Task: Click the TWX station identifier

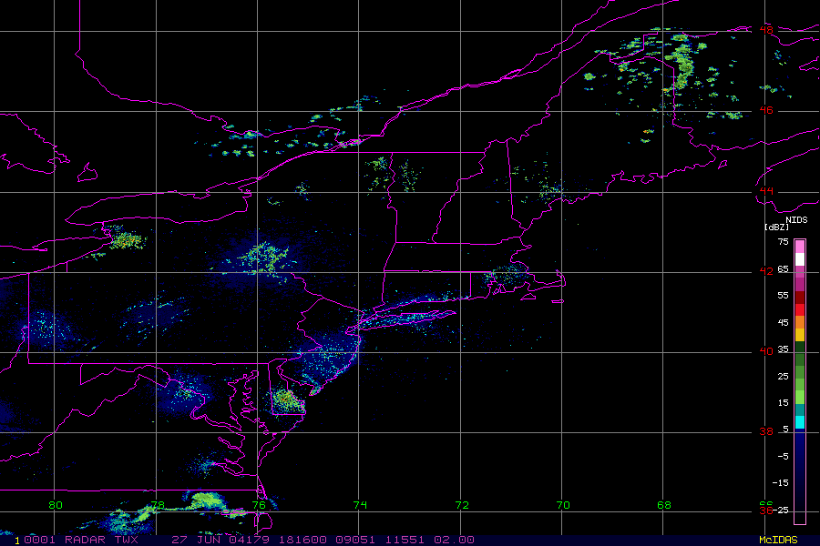Action: pos(127,540)
